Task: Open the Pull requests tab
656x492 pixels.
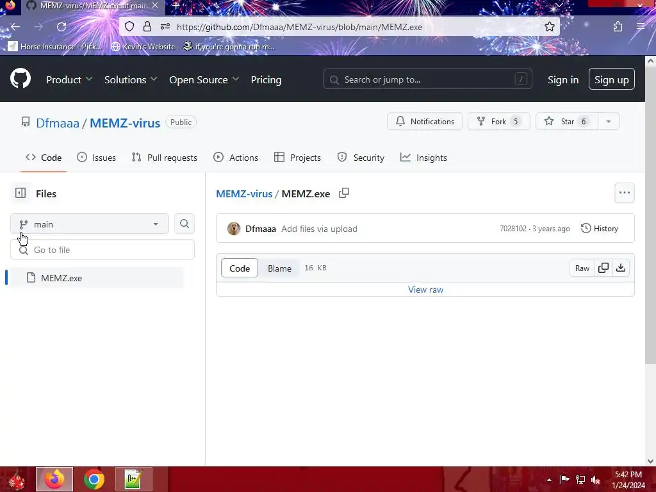Action: [x=165, y=158]
